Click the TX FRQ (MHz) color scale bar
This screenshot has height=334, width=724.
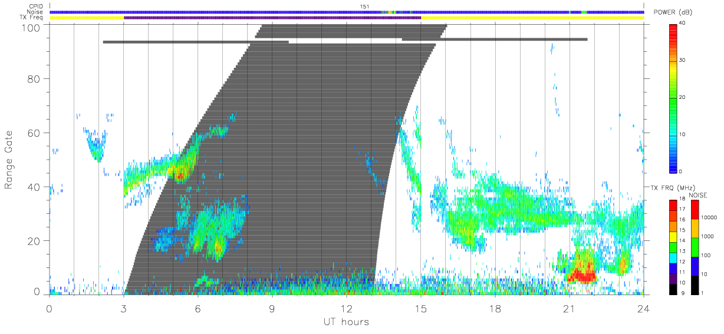tap(674, 246)
